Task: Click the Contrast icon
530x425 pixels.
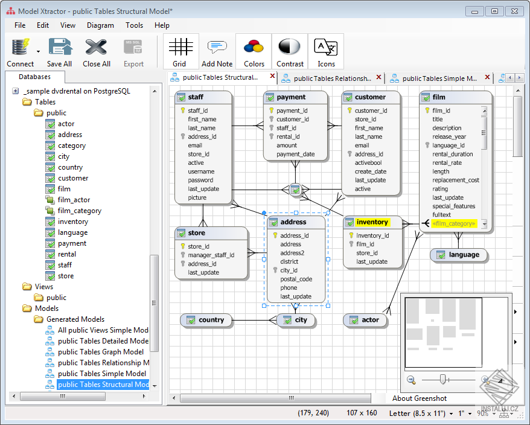Action: tap(290, 51)
